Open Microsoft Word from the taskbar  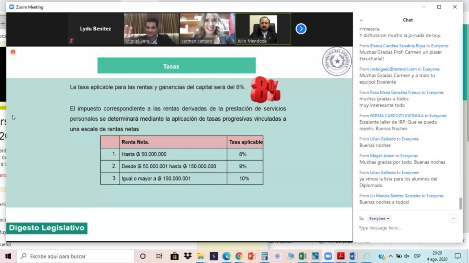point(353,256)
